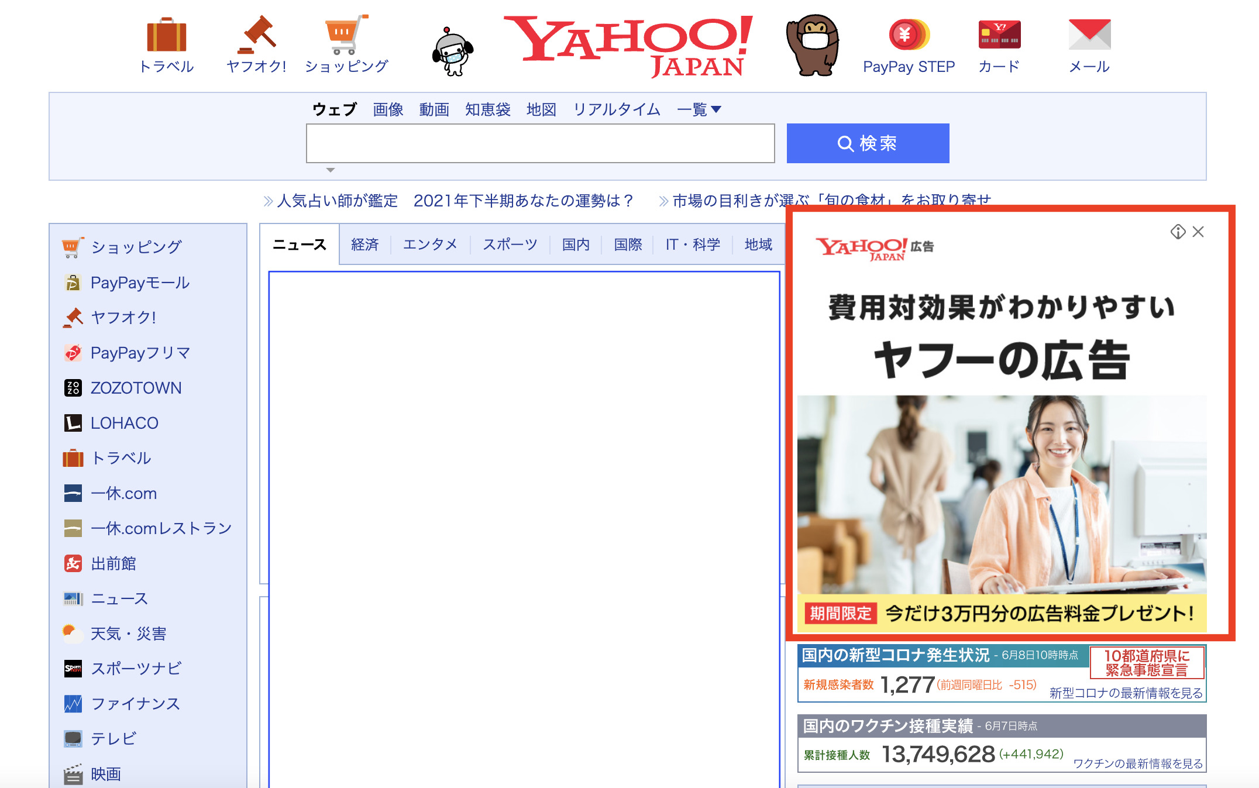Open LOHACO in the sidebar list

coord(124,423)
